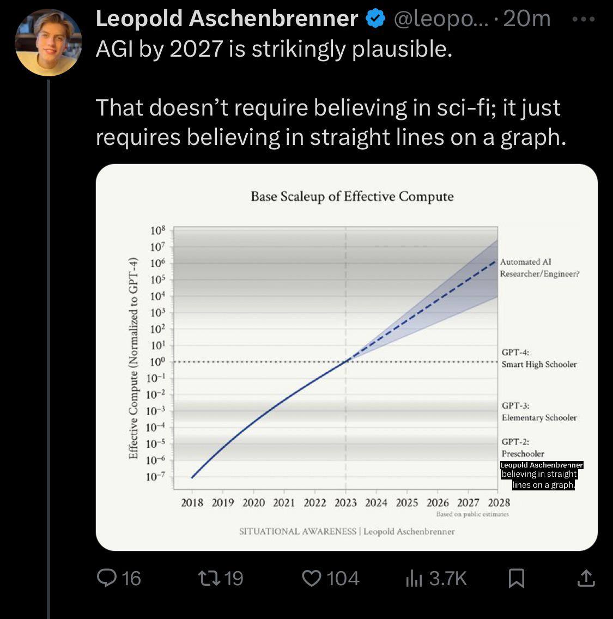Click the reply count 16
The width and height of the screenshot is (613, 619).
click(131, 578)
